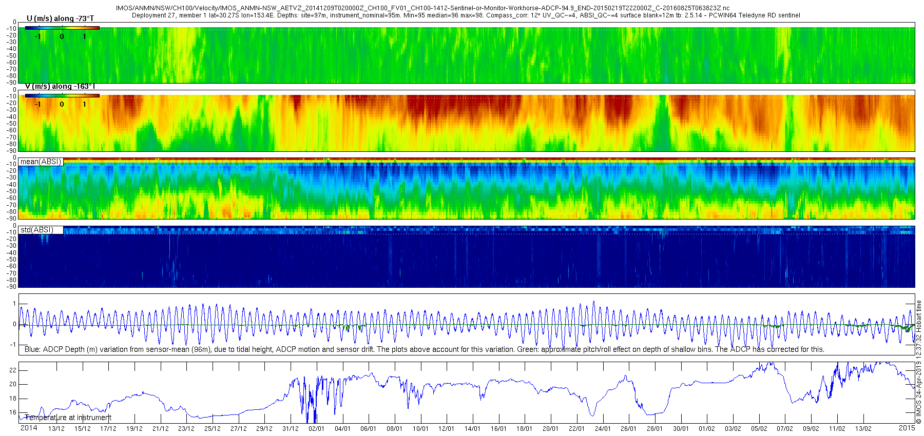Click the '29/12' date tick label
Image resolution: width=924 pixels, height=436 pixels.
(264, 429)
